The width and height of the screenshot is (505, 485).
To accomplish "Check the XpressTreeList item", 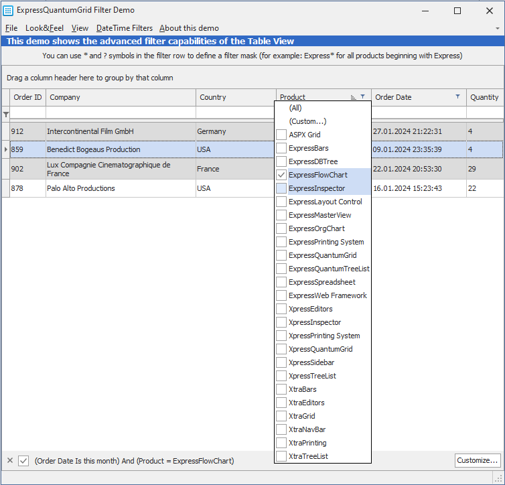I will coord(281,376).
